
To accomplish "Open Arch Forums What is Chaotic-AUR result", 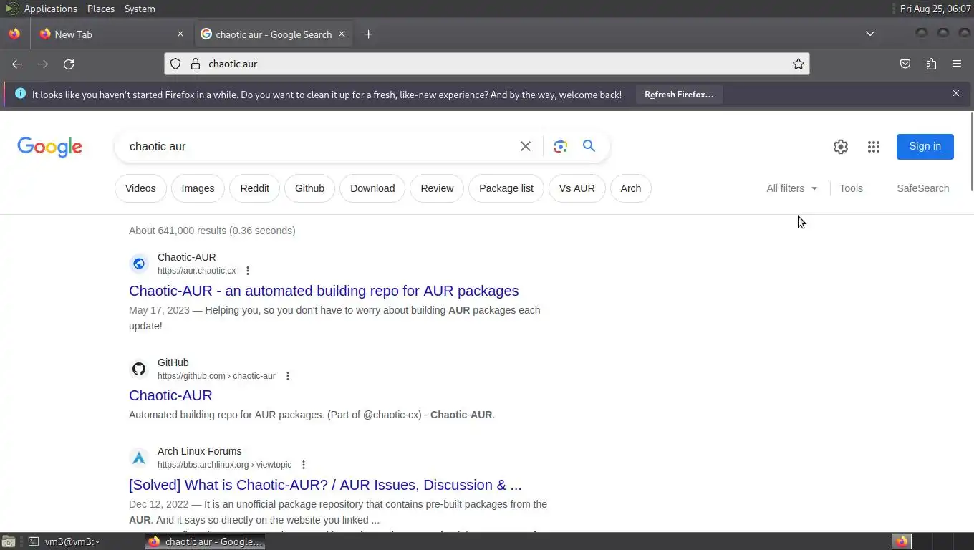I will (x=325, y=485).
